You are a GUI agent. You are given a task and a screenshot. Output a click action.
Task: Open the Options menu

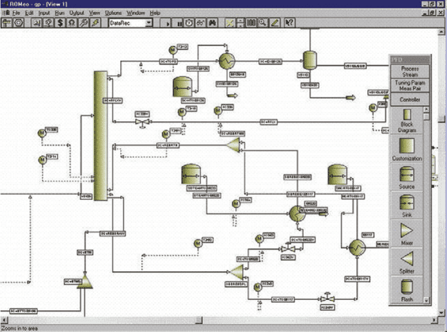point(113,12)
